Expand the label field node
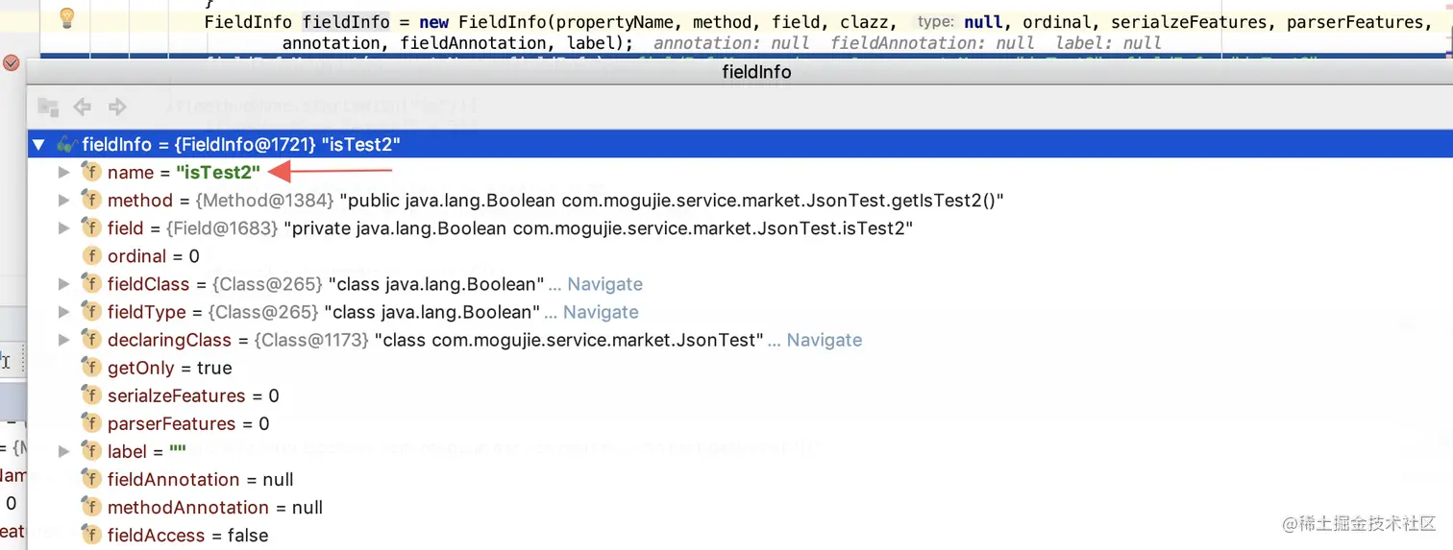The height and width of the screenshot is (550, 1453). pyautogui.click(x=64, y=451)
